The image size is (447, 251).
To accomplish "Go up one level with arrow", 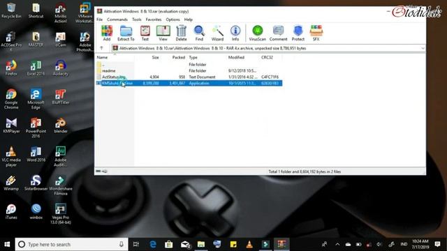I will 101,48.
